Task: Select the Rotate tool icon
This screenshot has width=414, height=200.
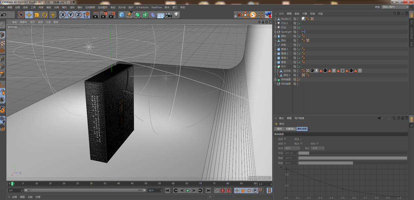Action: pos(45,15)
